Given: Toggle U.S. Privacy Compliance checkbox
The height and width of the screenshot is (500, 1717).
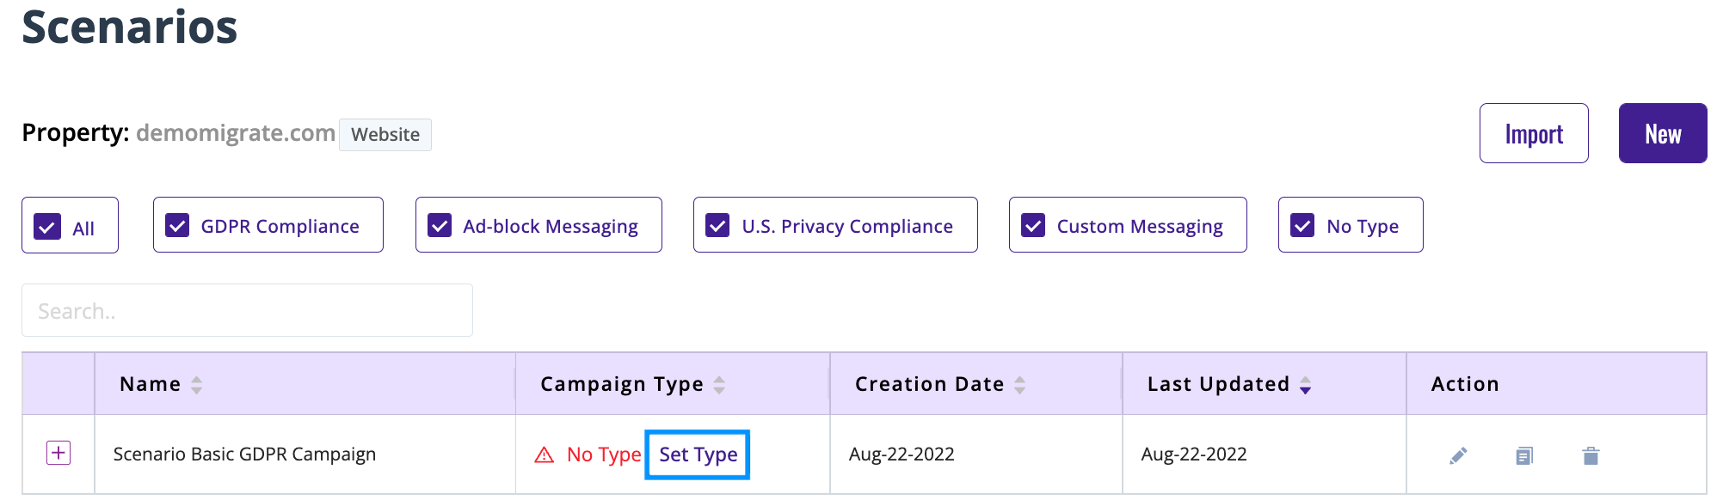Looking at the screenshot, I should 717,225.
